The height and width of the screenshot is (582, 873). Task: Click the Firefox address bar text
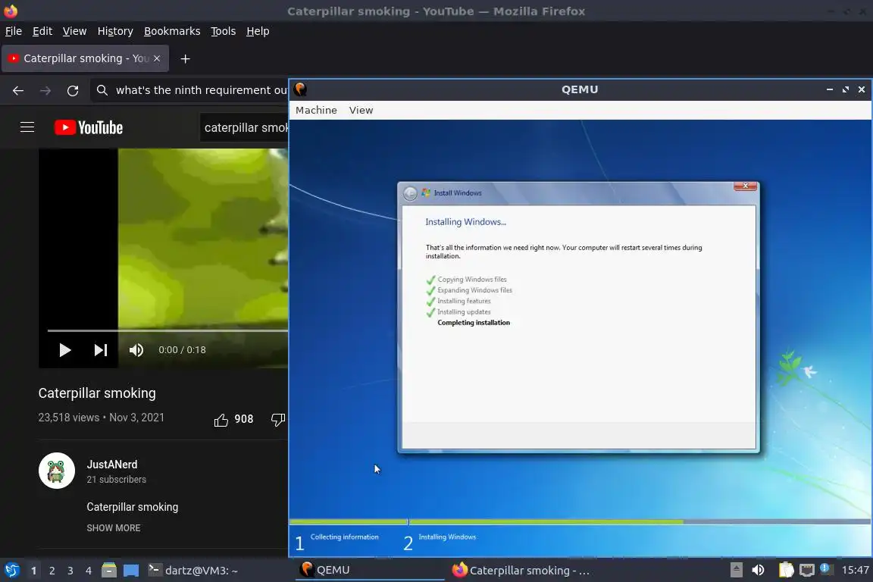pyautogui.click(x=202, y=90)
